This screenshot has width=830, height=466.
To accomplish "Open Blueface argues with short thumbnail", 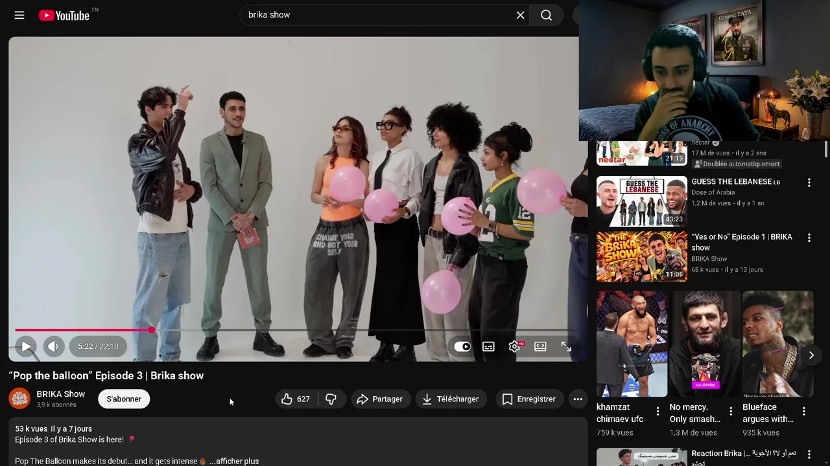I will click(777, 344).
